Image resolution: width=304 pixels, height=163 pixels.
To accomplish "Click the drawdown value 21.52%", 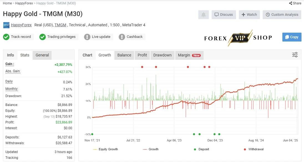I will (67, 96).
